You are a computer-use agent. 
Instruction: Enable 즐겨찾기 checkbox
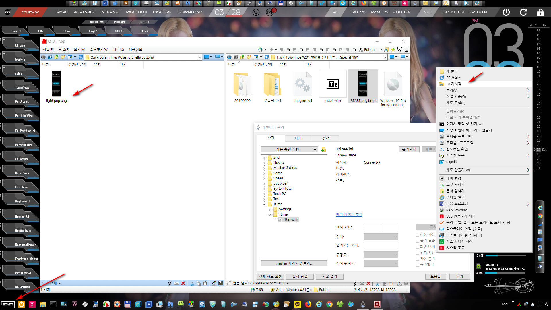click(418, 265)
